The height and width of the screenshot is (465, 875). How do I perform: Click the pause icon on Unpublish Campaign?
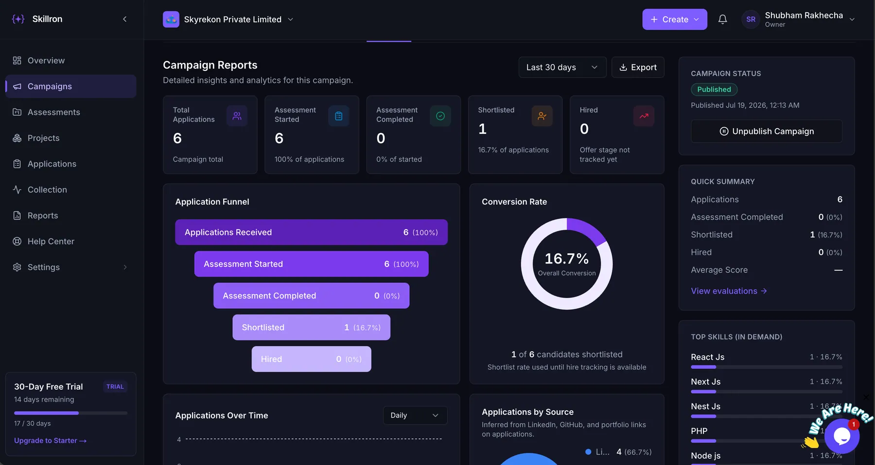(x=724, y=131)
